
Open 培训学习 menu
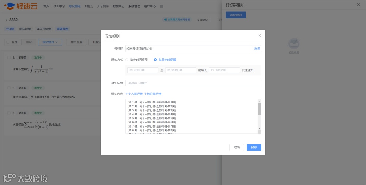tap(59, 6)
